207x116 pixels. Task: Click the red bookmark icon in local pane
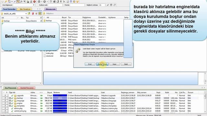(33, 14)
